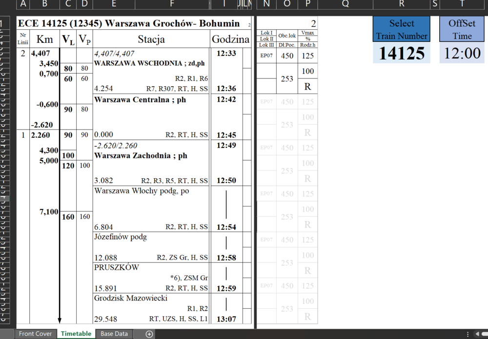Select Józefinów podg station cell
This screenshot has width=488, height=339.
121,237
